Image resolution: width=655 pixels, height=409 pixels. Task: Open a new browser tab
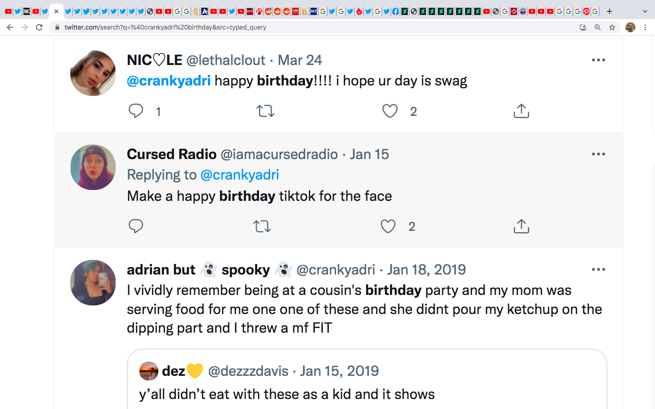[x=610, y=11]
